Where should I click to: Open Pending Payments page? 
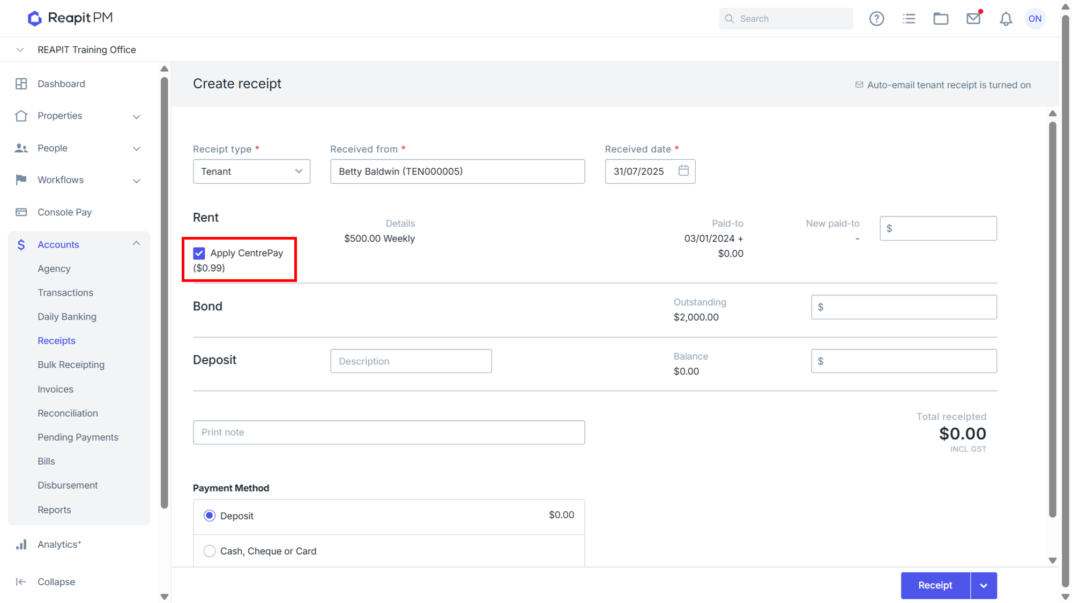pyautogui.click(x=78, y=437)
